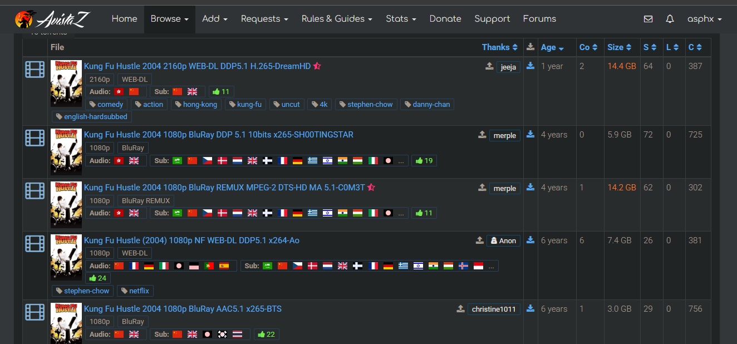
Task: Download the NF WEB-DL x264-Ao torrent
Action: pyautogui.click(x=530, y=240)
